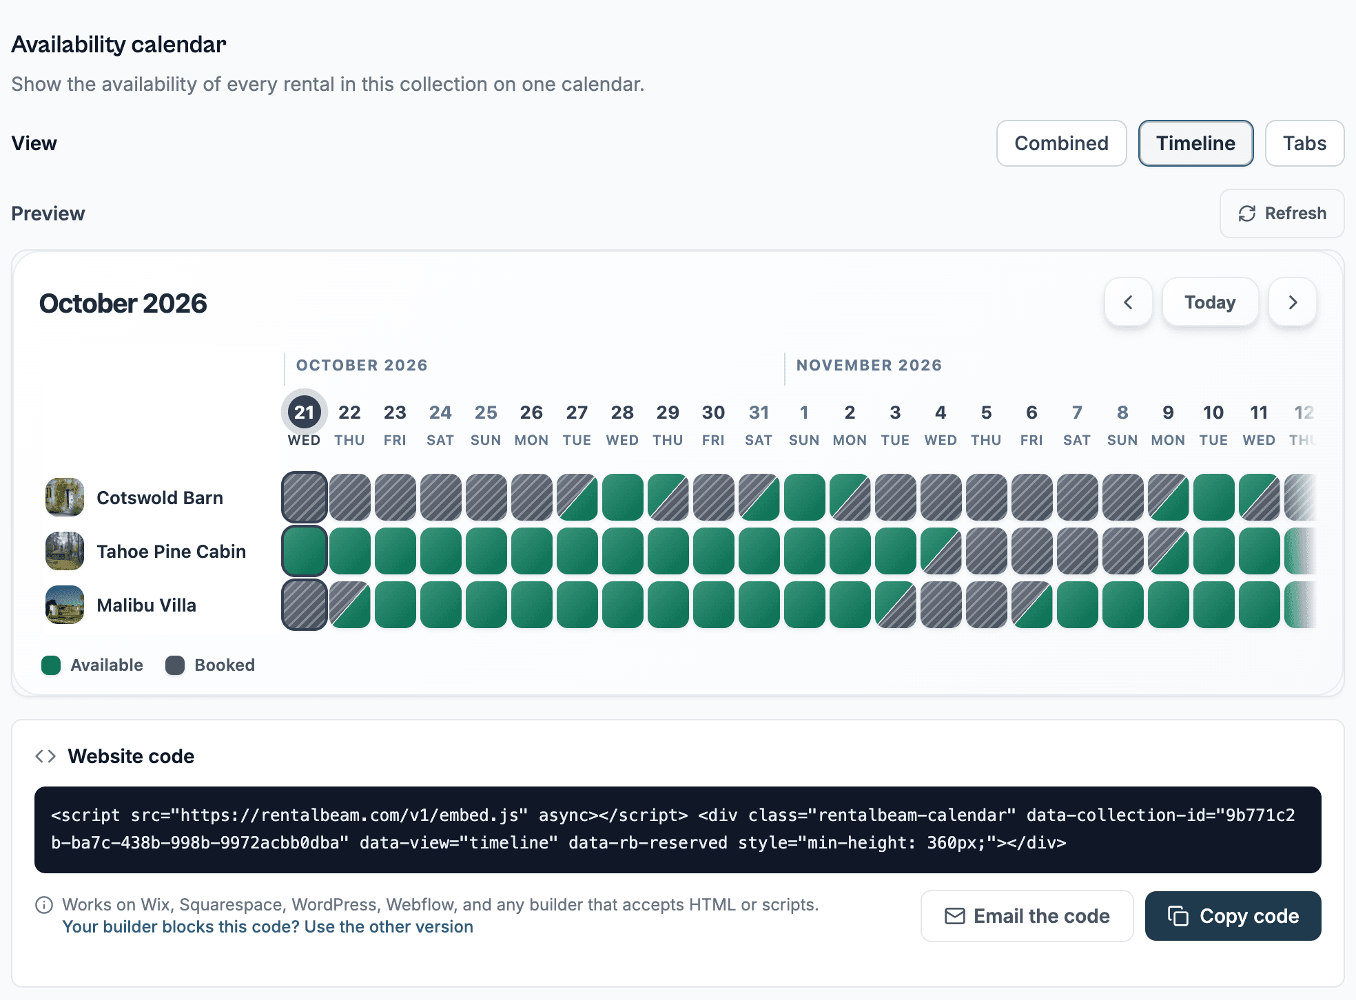This screenshot has height=1000, width=1356.
Task: Click the embed script code block
Action: (x=678, y=830)
